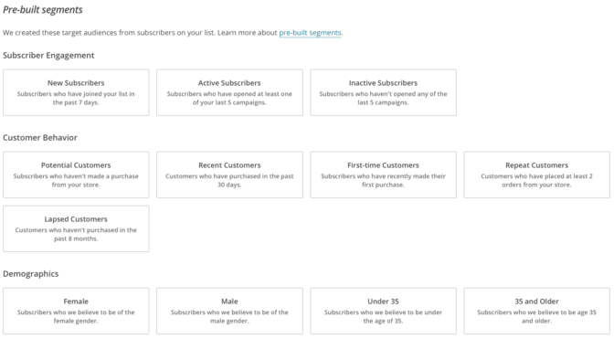
Task: Click the 'past 8 months' description text
Action: (76, 238)
